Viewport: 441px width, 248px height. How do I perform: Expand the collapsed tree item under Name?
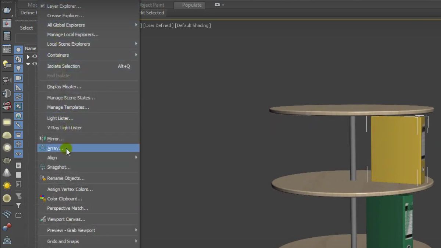28,57
